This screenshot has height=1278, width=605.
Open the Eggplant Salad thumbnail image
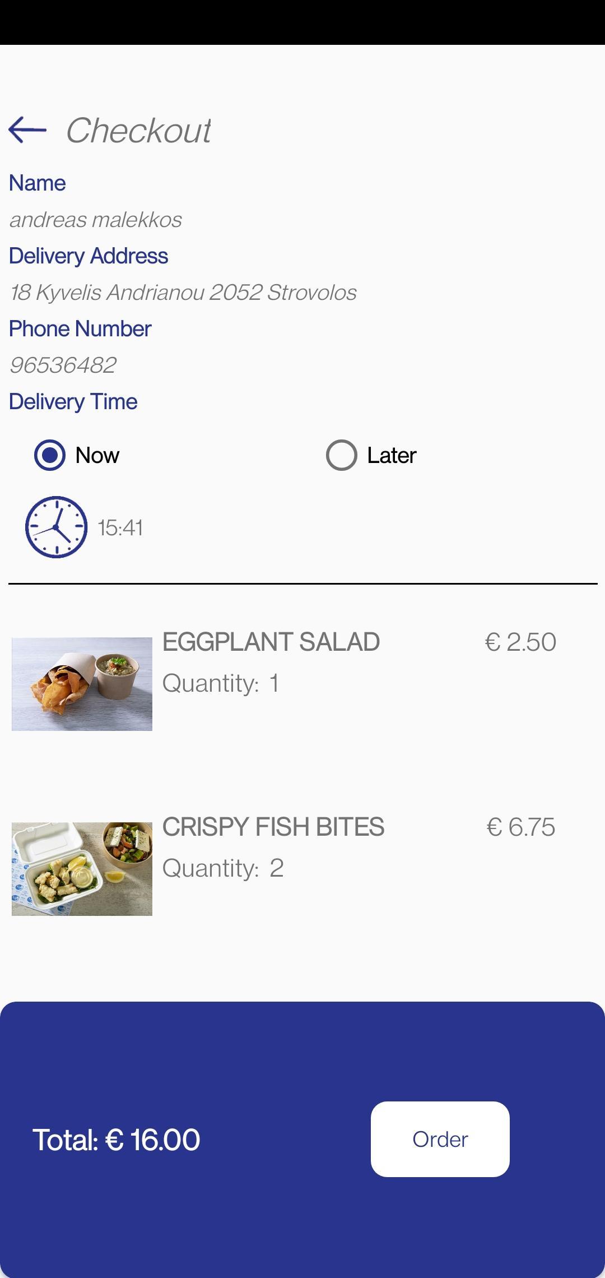pyautogui.click(x=82, y=684)
